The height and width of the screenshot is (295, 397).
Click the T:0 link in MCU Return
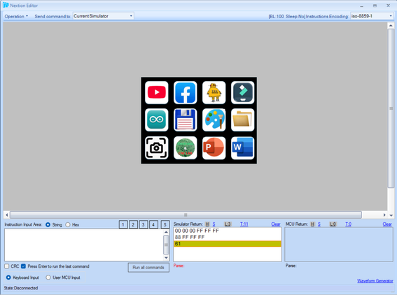pyautogui.click(x=348, y=224)
